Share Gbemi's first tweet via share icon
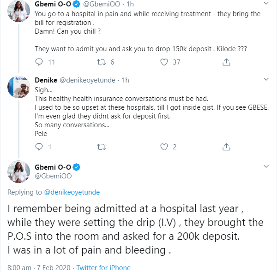This screenshot has height=272, width=277. pos(226,62)
